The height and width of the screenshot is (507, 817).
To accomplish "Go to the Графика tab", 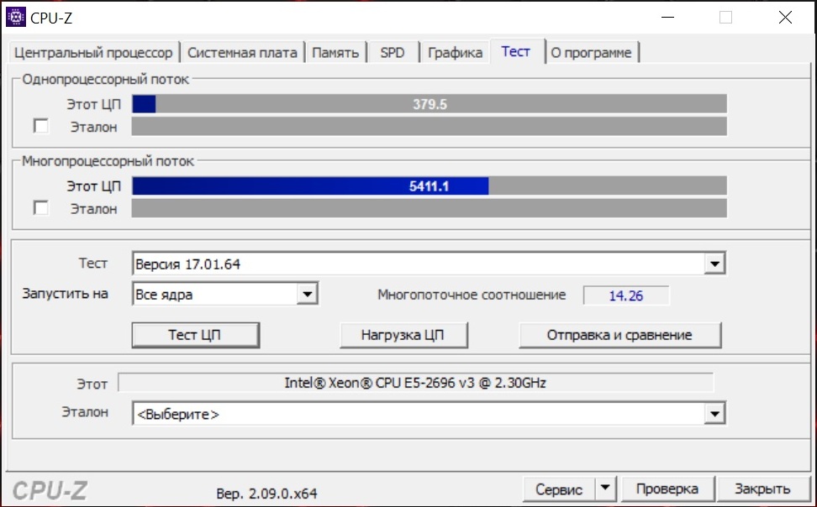I will click(x=455, y=53).
